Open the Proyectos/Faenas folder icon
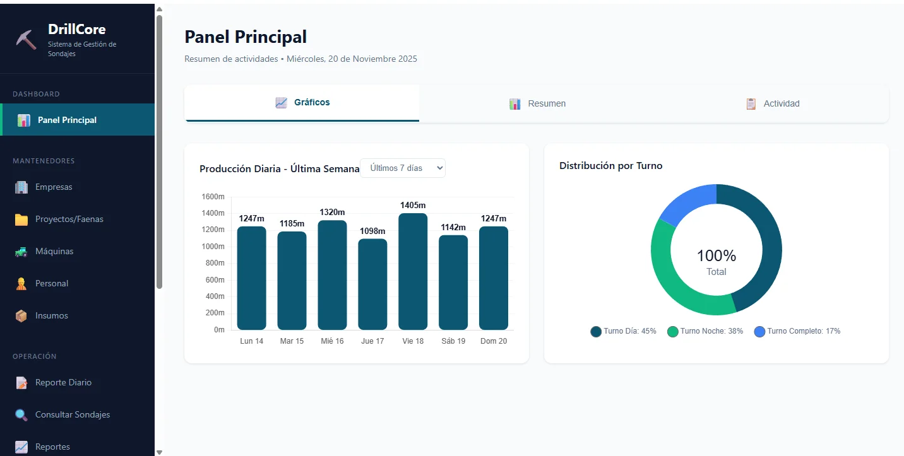This screenshot has width=904, height=456. (x=21, y=219)
